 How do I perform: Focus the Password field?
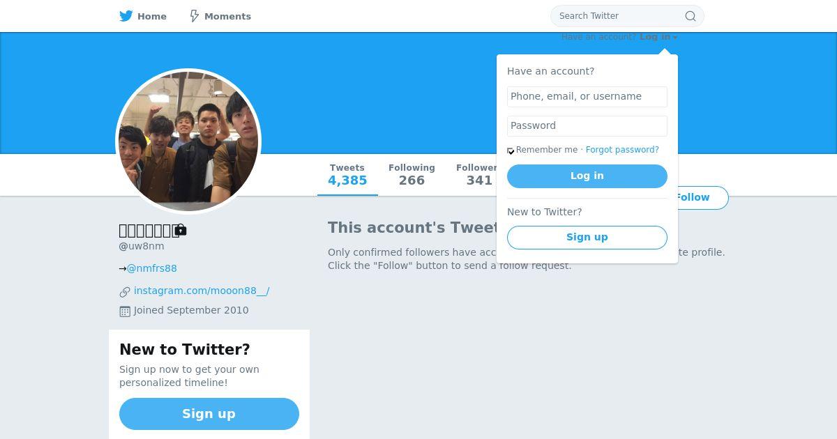point(587,126)
